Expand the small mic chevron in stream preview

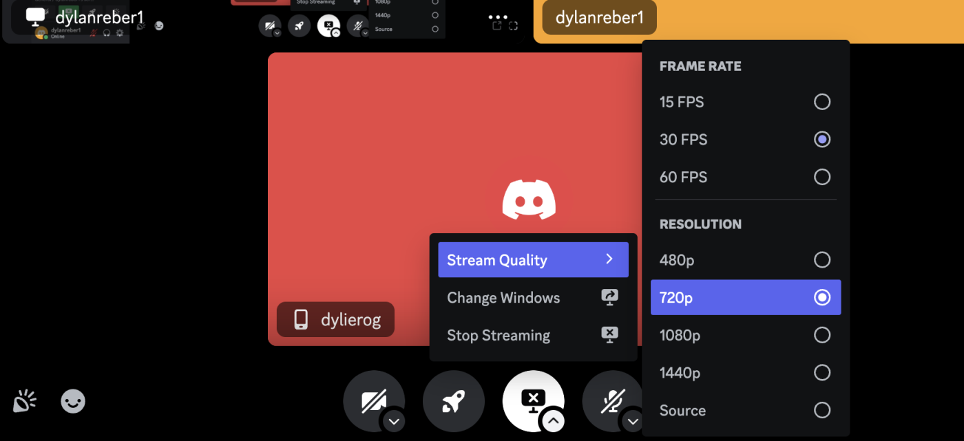[x=365, y=33]
